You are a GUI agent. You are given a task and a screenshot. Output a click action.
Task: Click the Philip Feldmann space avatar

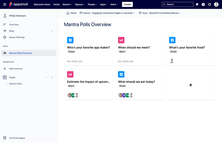[x=5, y=16]
